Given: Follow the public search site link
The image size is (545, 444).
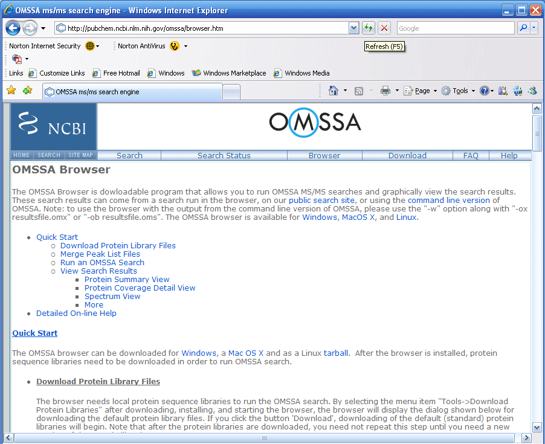Looking at the screenshot, I should [x=321, y=200].
